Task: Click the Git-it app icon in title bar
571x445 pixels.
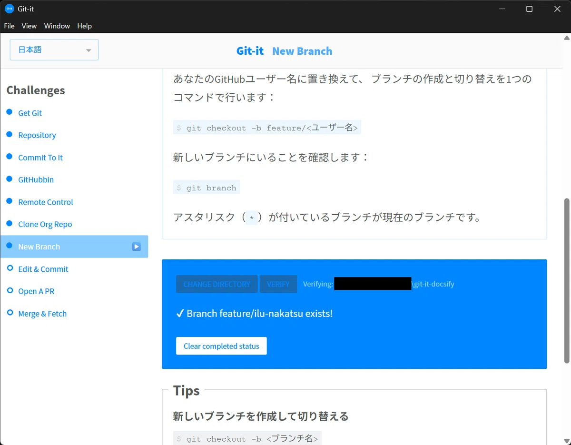Action: click(x=9, y=9)
